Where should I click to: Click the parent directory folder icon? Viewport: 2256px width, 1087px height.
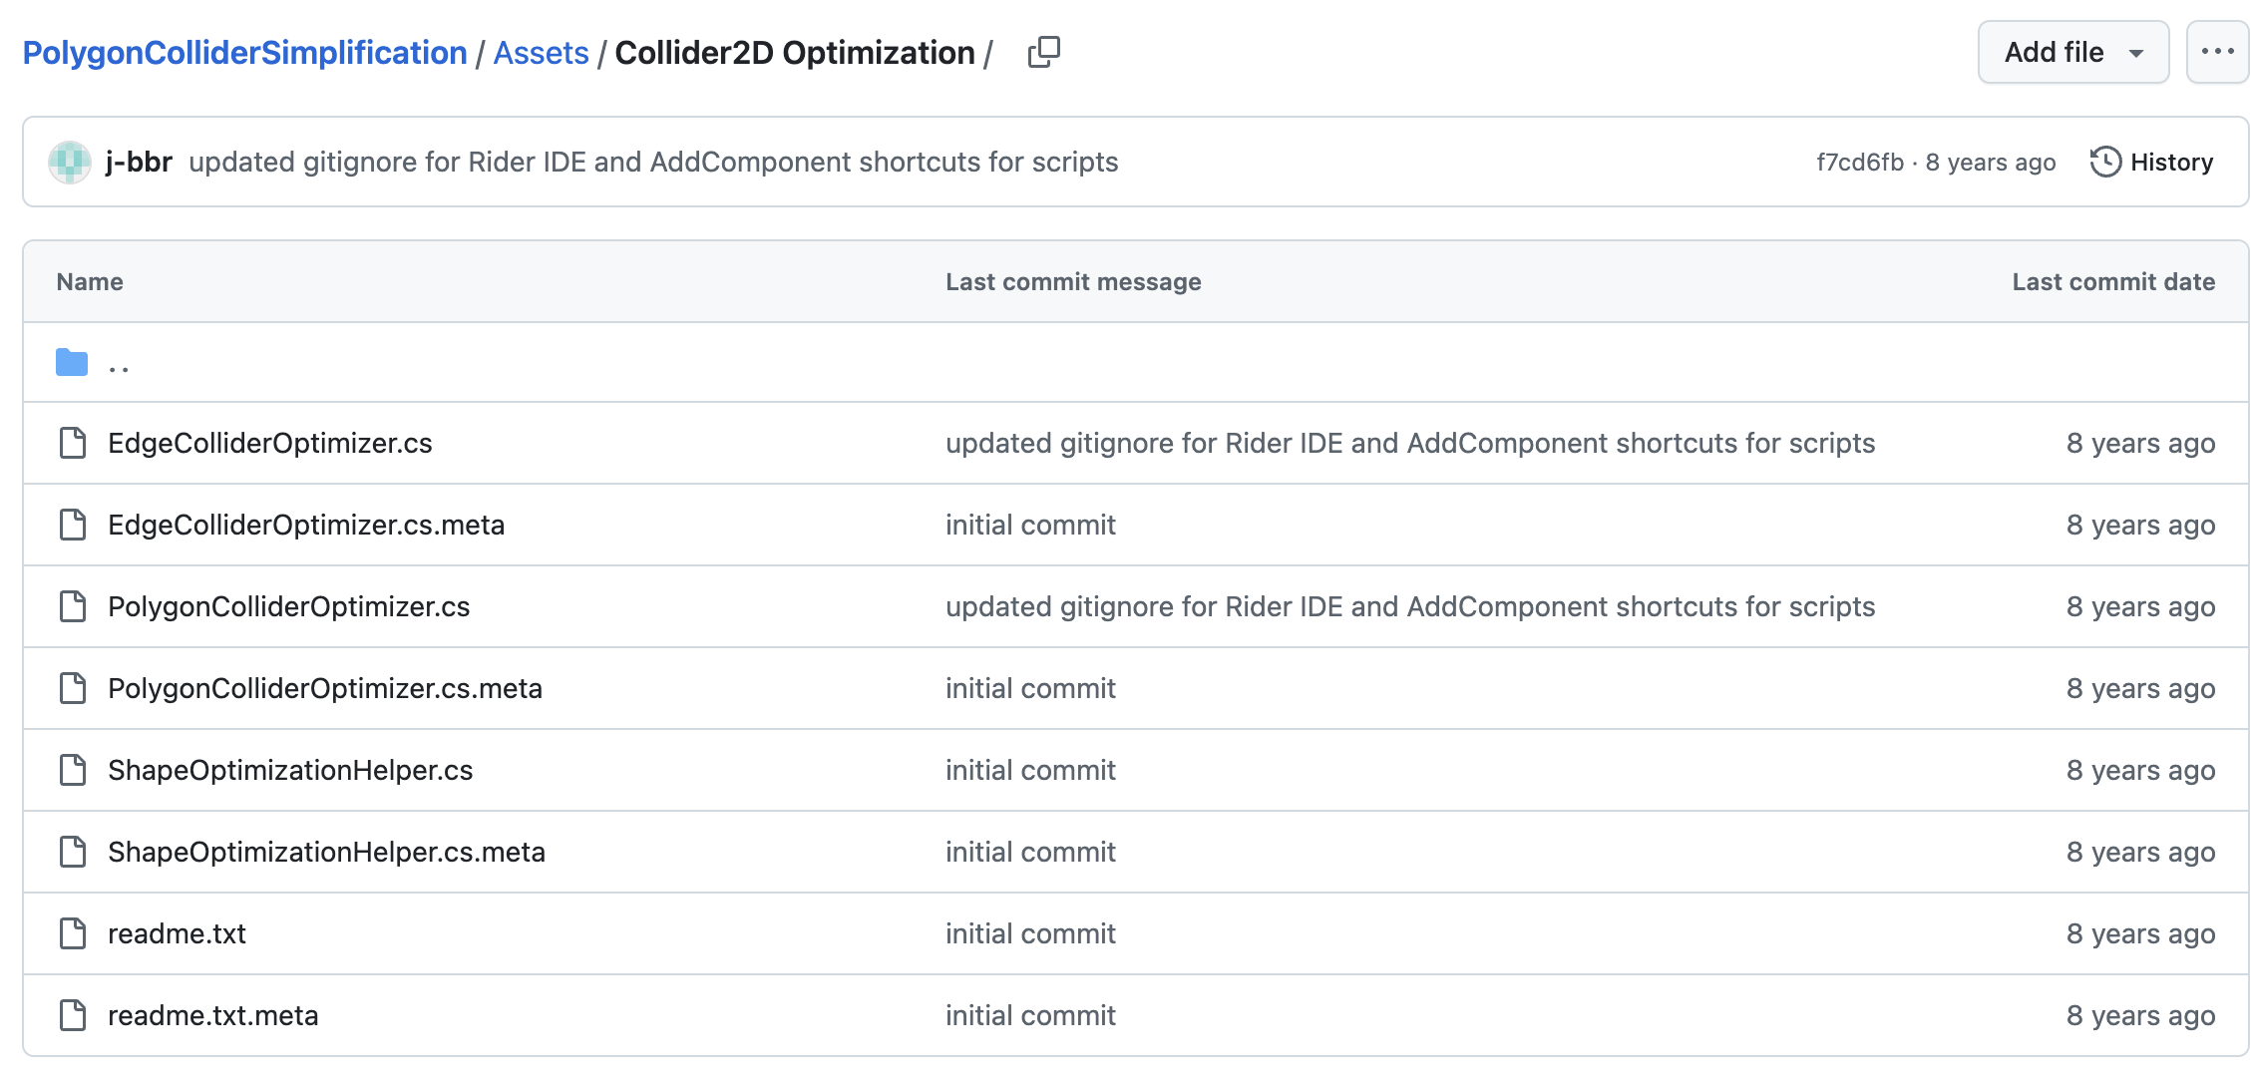click(72, 363)
